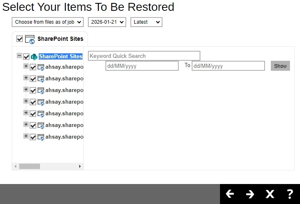Open the Latest time dropdown
This screenshot has width=300, height=204.
pos(146,22)
